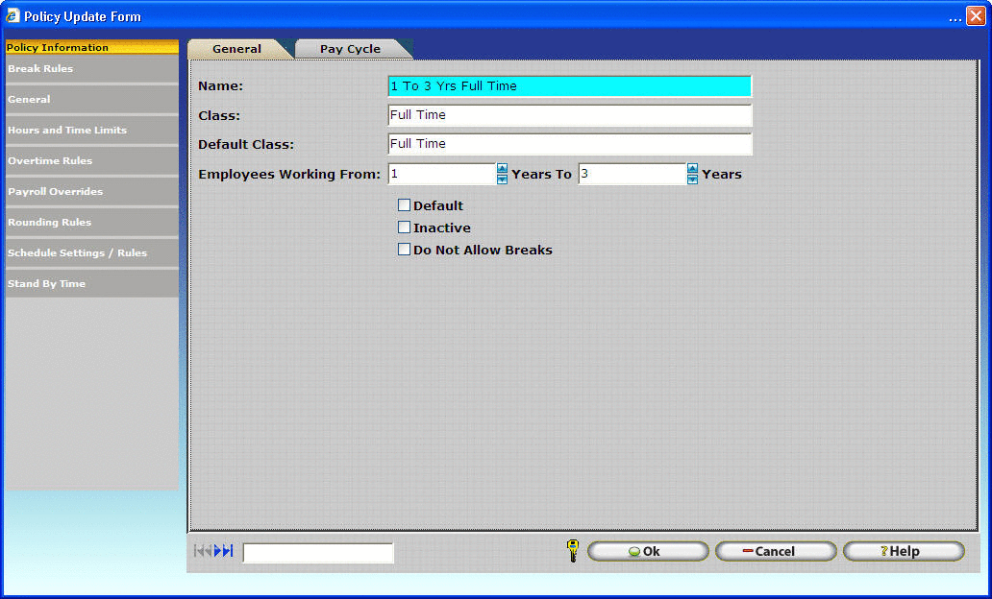Decrease the Employees Working From years value

(x=502, y=180)
